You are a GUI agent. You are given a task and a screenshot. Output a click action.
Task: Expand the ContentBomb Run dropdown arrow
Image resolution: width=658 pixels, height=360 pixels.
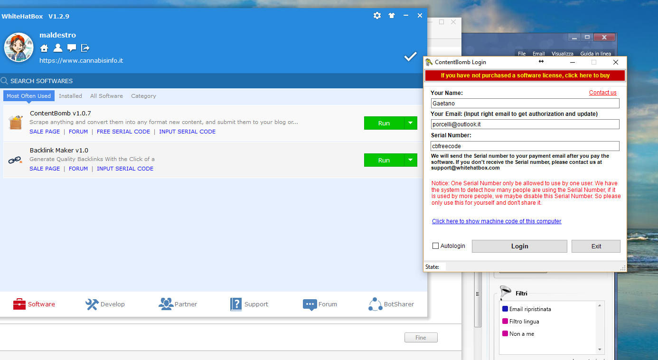click(410, 123)
